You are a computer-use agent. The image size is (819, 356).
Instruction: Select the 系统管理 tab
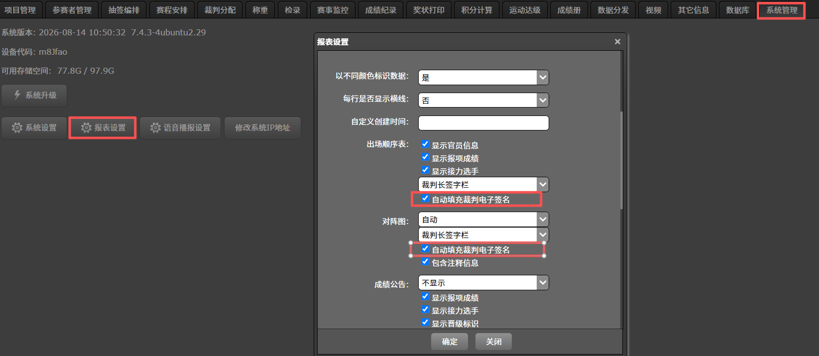pyautogui.click(x=782, y=10)
